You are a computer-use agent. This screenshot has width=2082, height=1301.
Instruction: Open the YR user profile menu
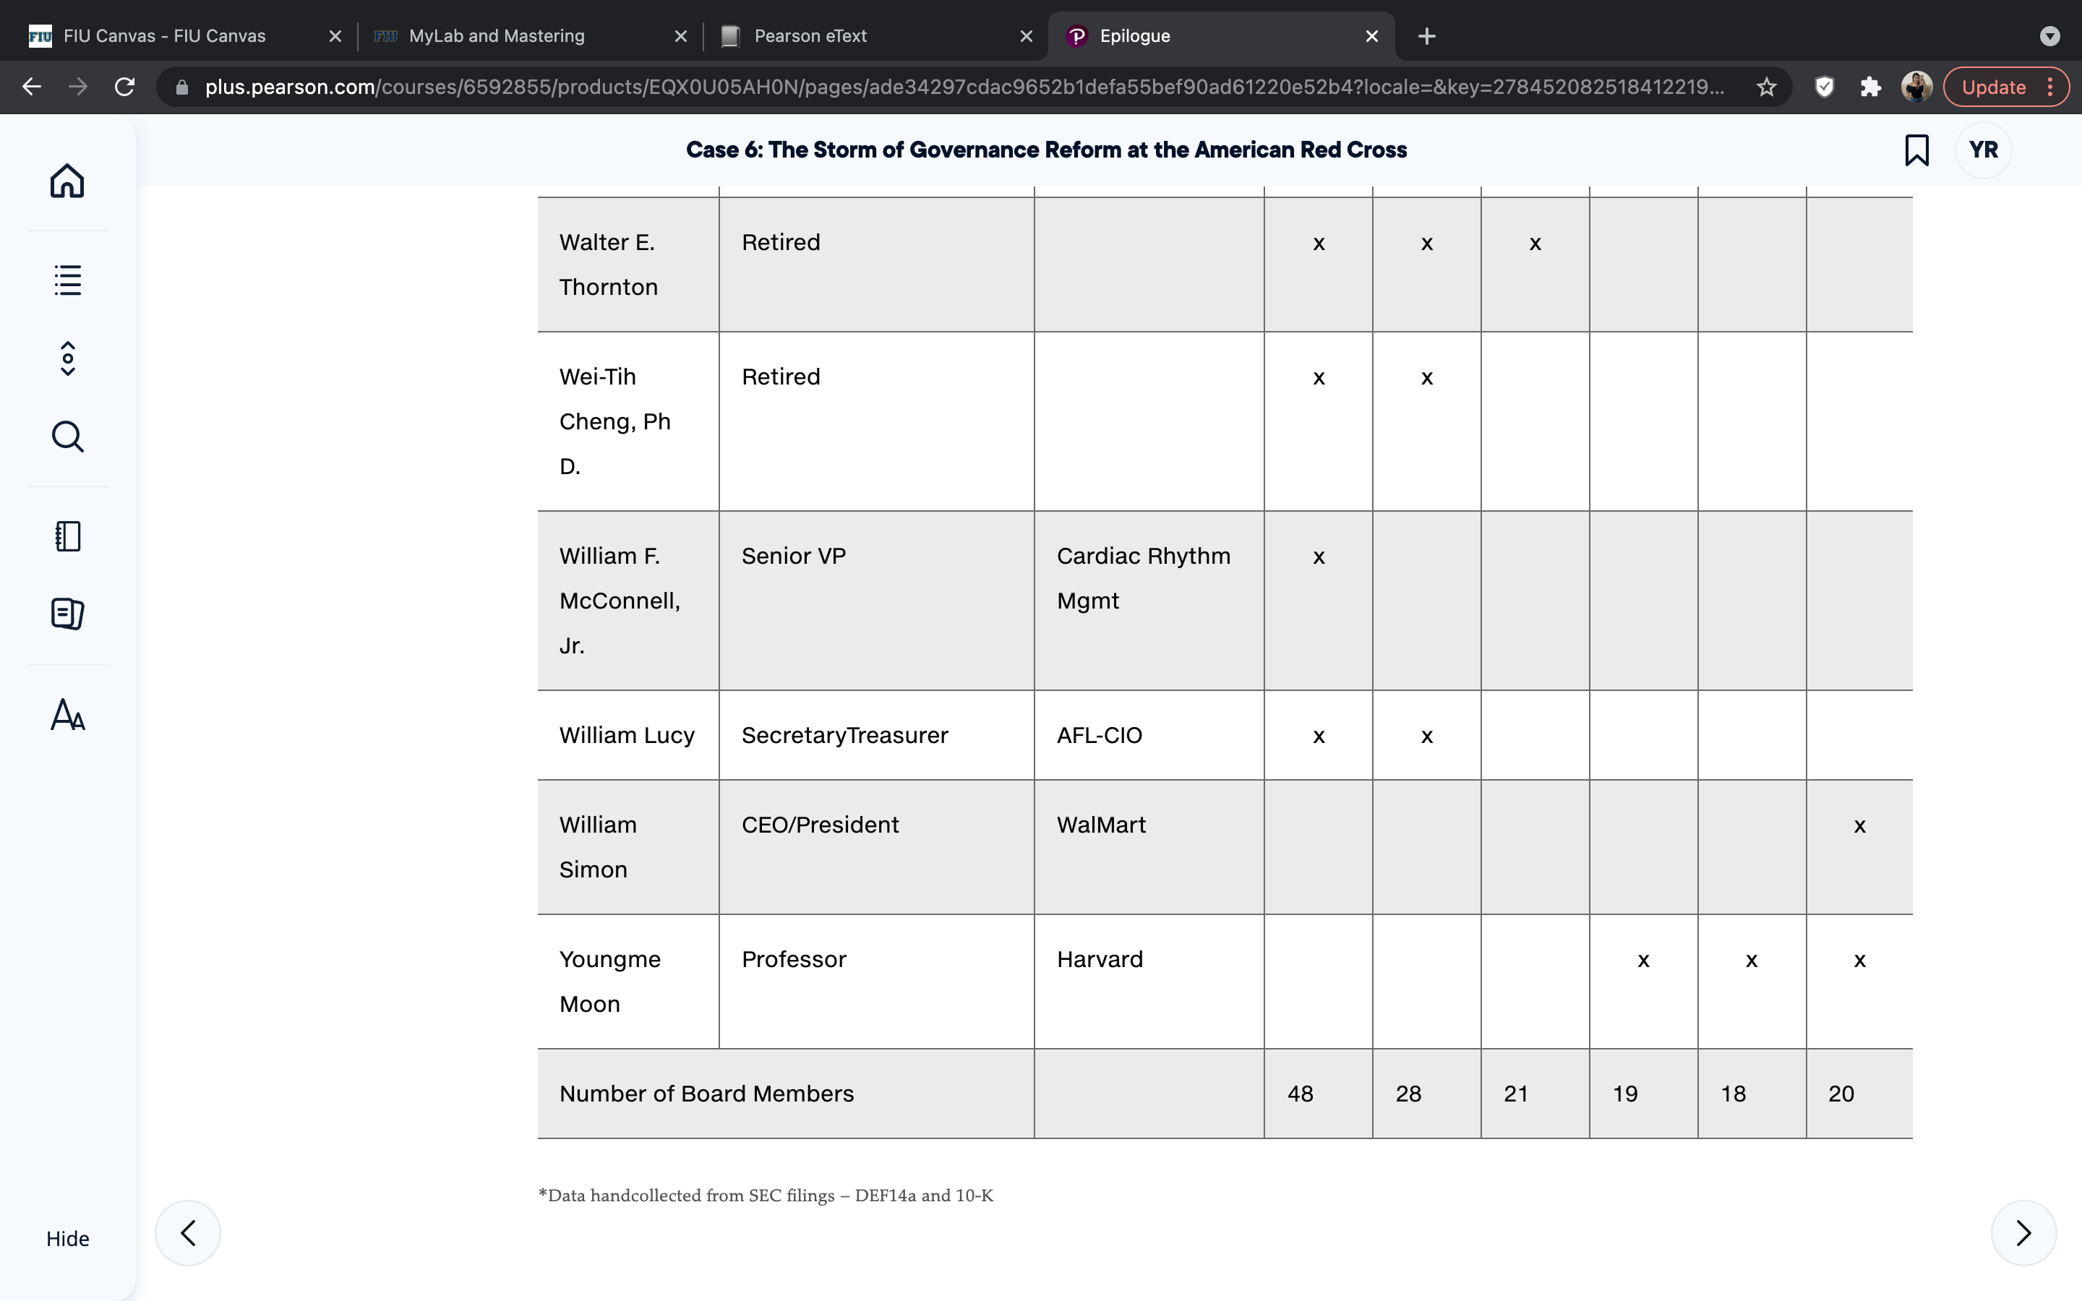[x=1983, y=150]
